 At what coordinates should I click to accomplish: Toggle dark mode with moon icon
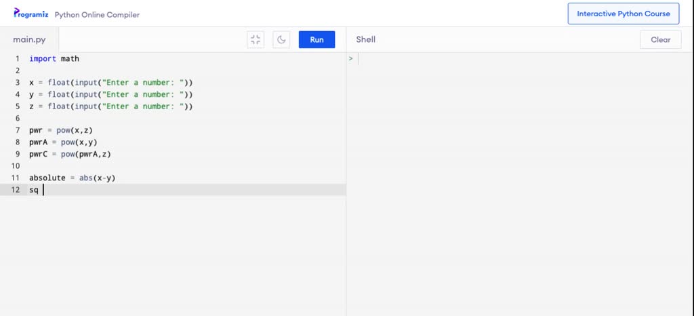coord(281,39)
